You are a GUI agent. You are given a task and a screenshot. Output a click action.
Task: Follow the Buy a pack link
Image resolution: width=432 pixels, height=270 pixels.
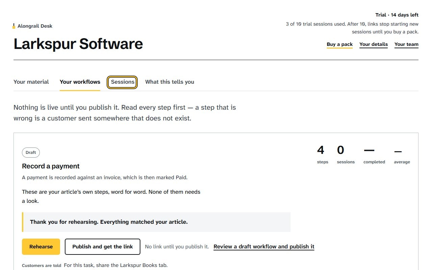(340, 44)
